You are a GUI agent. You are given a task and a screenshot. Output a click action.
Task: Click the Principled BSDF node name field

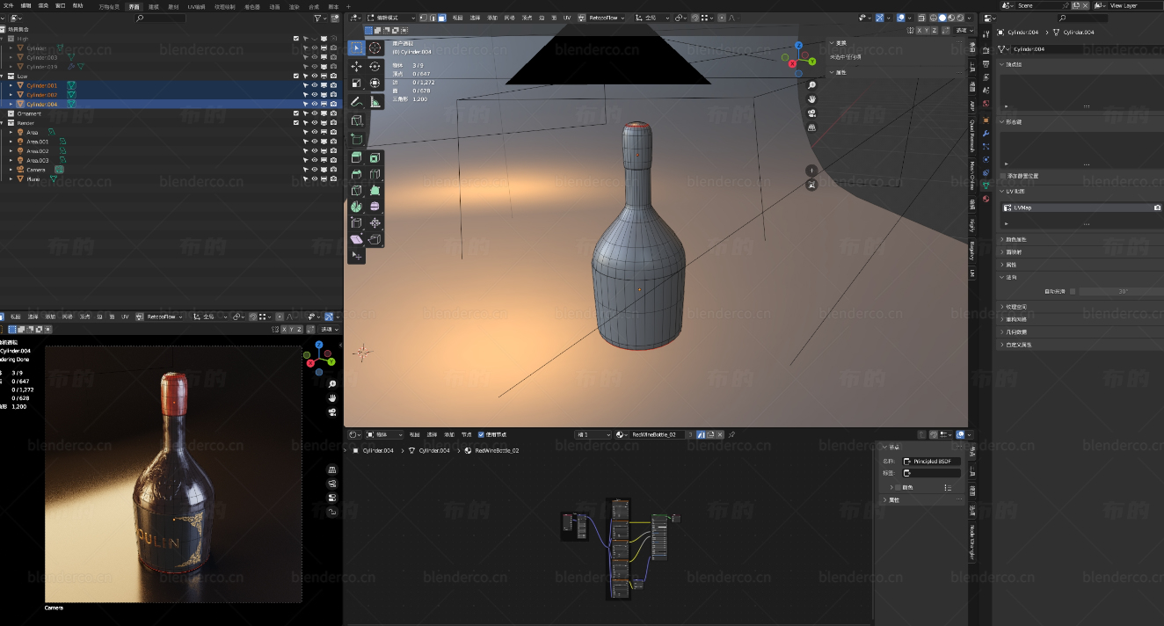click(932, 461)
